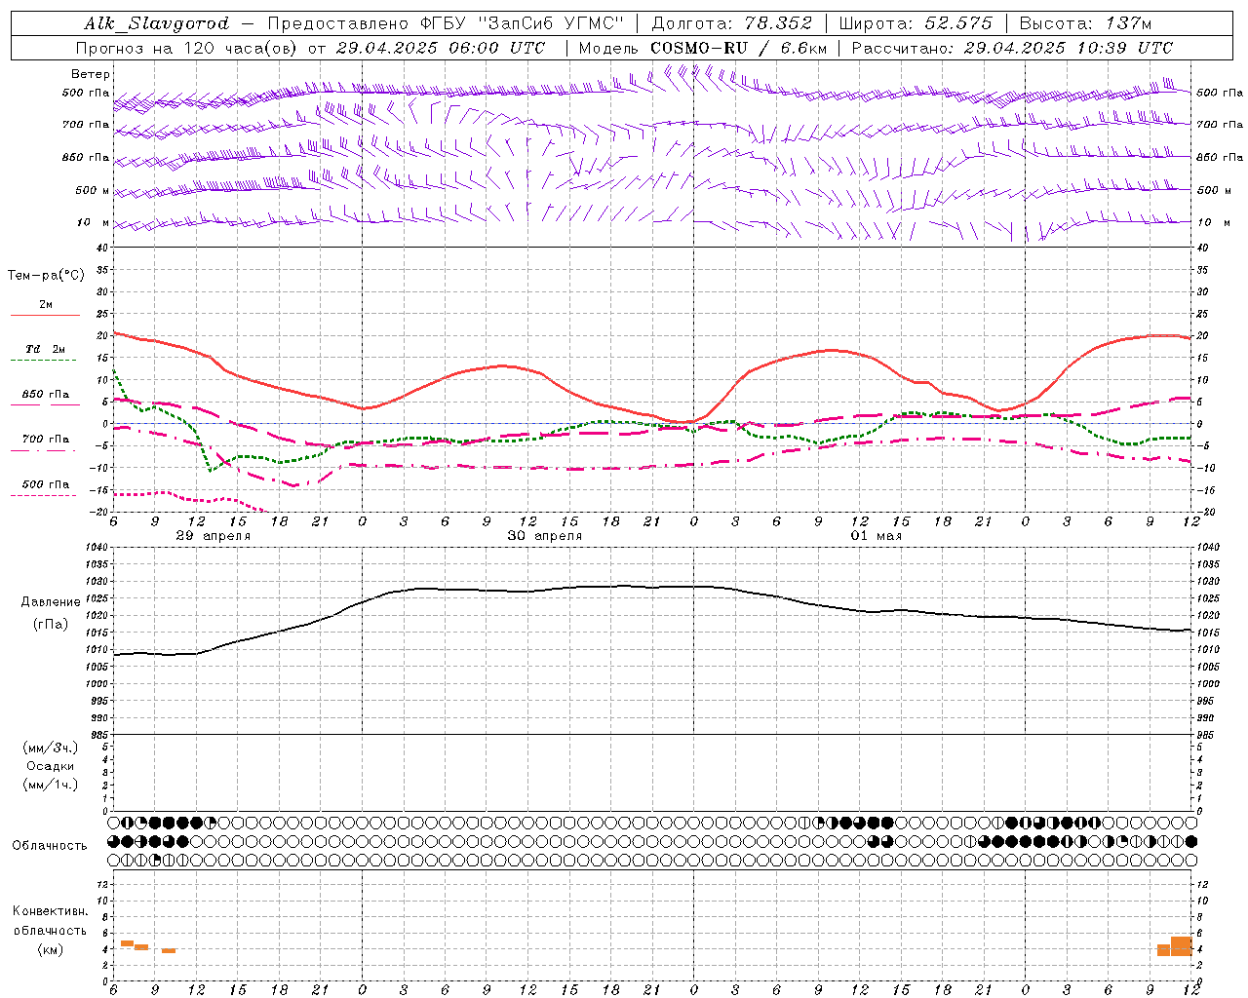Click the elevation text 'Высота: 137м'
Image resolution: width=1248 pixels, height=998 pixels.
point(1086,23)
